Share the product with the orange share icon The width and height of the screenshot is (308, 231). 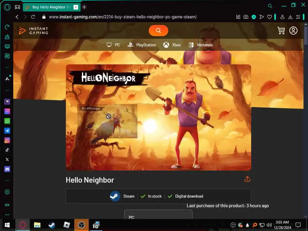[x=247, y=179]
